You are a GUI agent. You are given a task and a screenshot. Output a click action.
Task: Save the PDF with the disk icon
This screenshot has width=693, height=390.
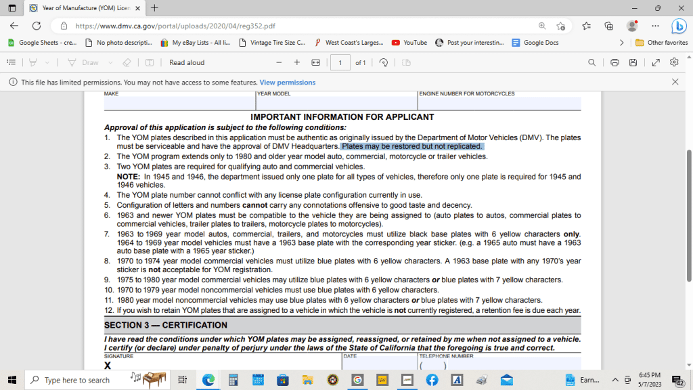coord(633,62)
